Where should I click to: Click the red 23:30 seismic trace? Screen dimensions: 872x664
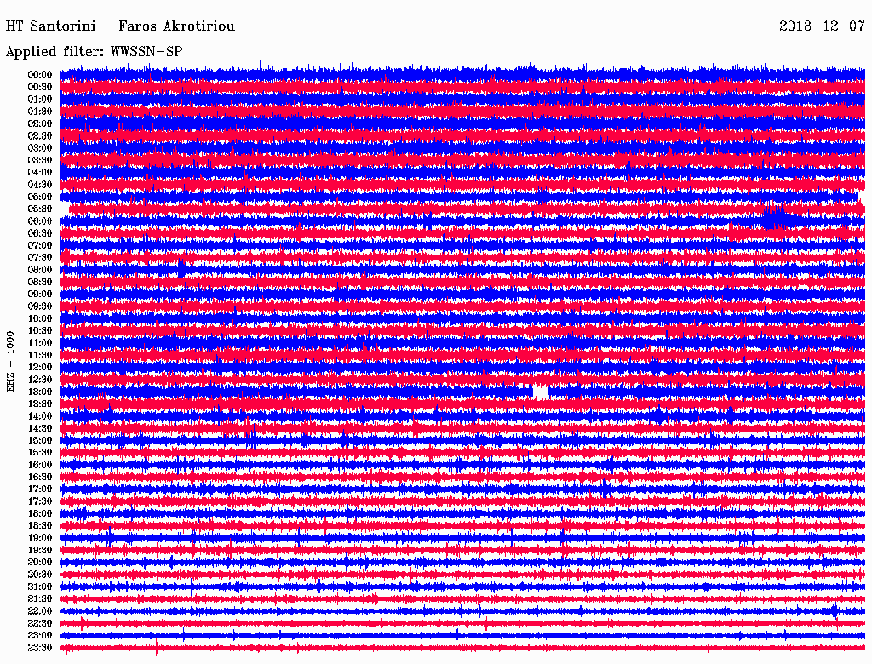point(462,648)
